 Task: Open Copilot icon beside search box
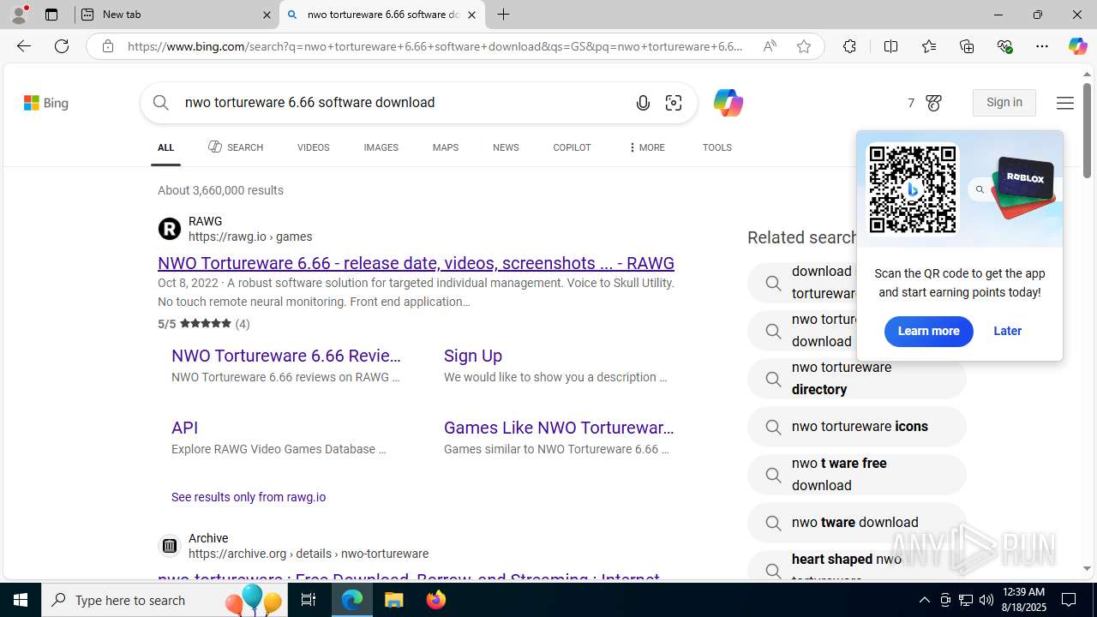tap(728, 103)
